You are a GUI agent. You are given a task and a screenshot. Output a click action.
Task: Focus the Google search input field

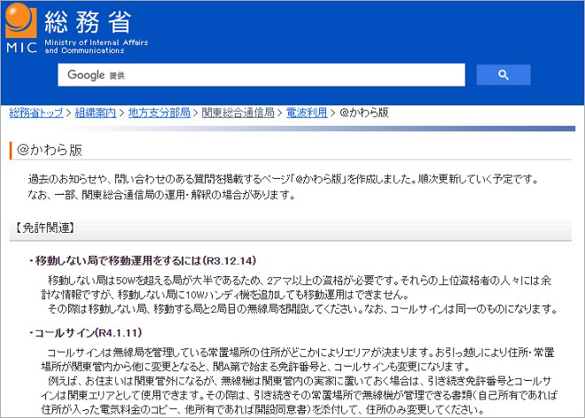[x=261, y=75]
